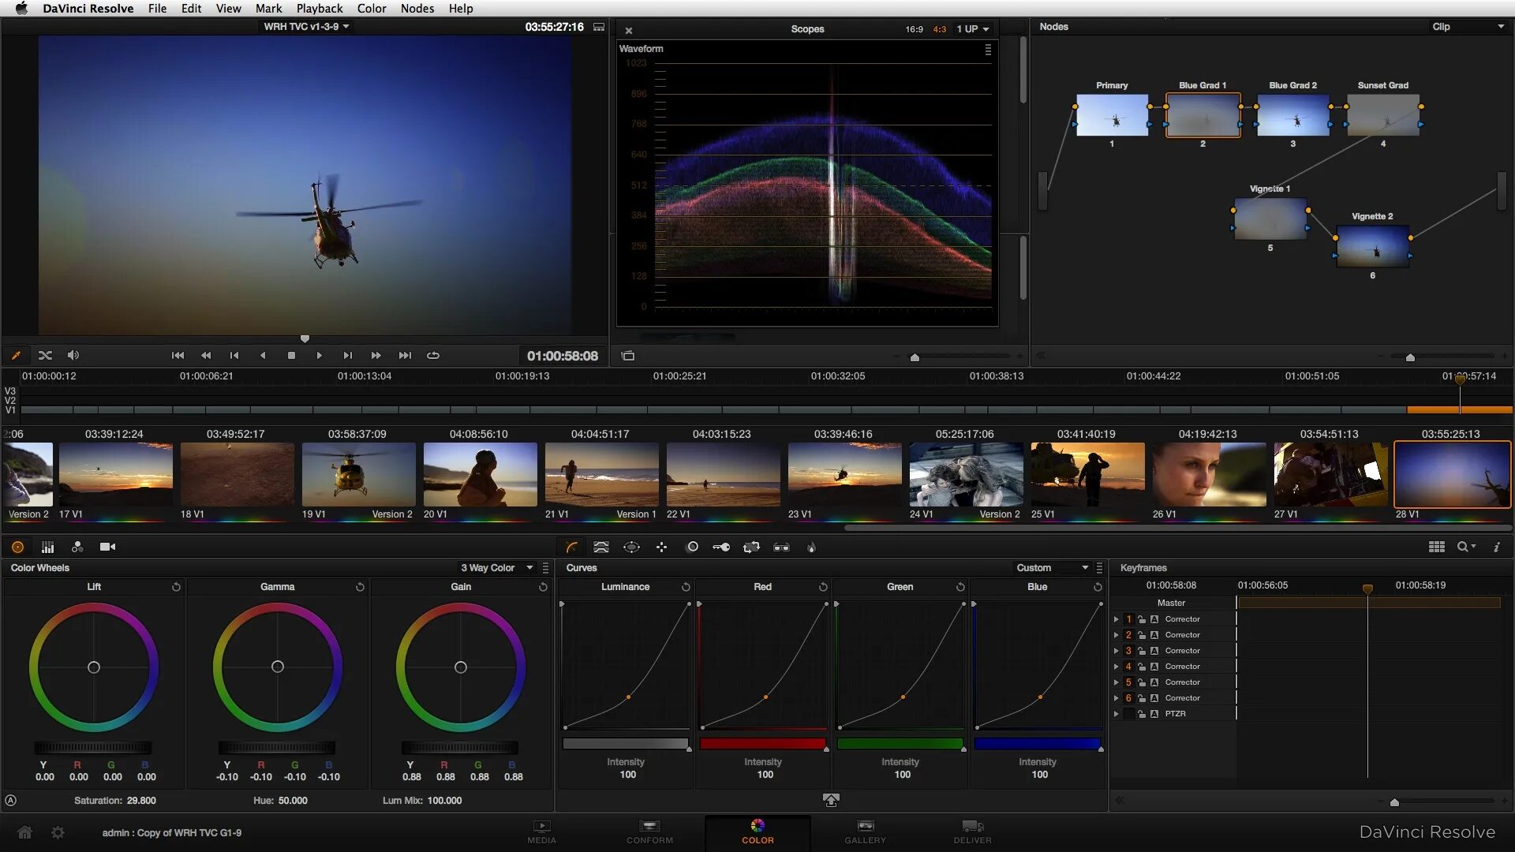
Task: Select the Qualifier eyedropper-circle icon
Action: pos(692,547)
